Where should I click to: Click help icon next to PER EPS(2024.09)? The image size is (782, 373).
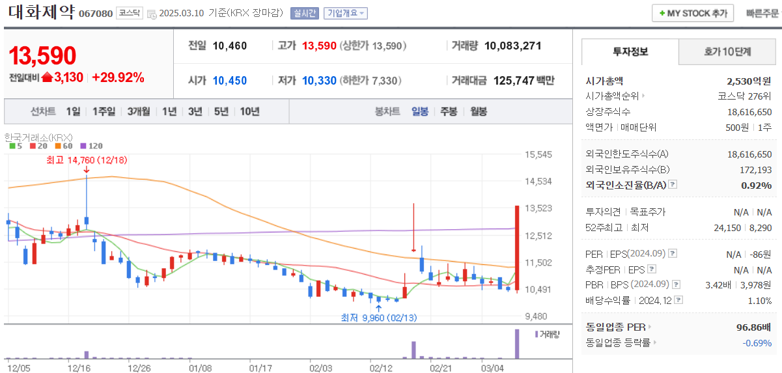pos(673,253)
